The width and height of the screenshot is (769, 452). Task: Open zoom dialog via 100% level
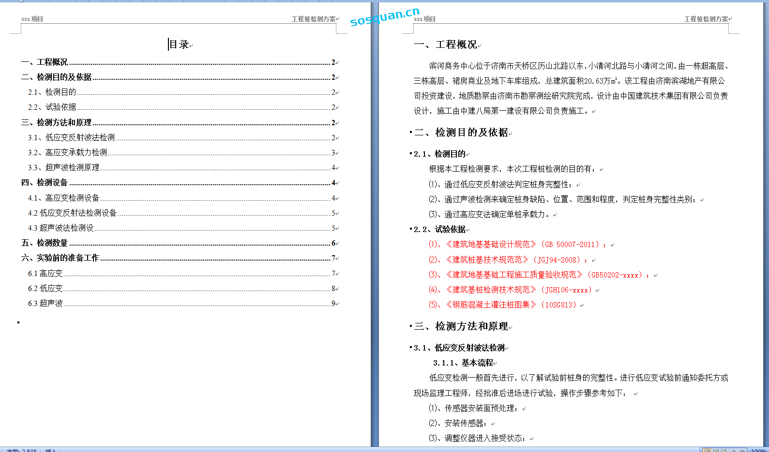(758, 451)
